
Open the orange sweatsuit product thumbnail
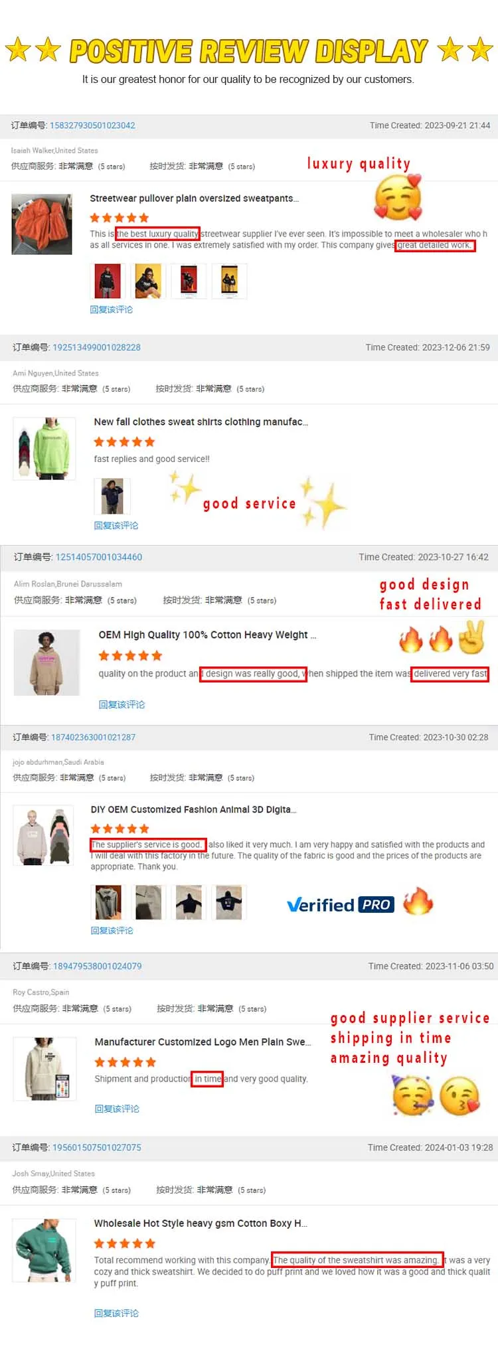42,224
